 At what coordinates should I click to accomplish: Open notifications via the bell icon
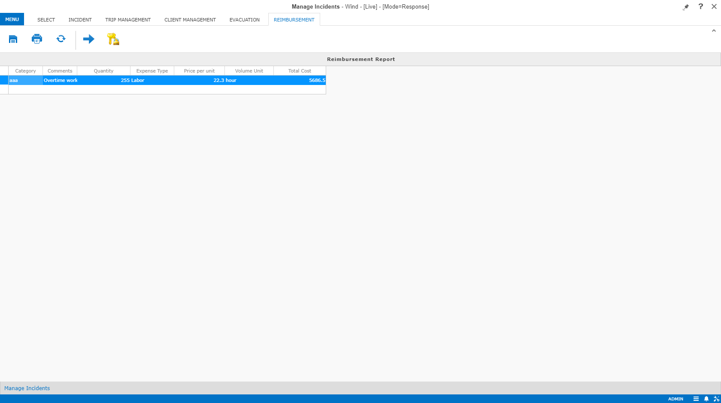(x=706, y=399)
